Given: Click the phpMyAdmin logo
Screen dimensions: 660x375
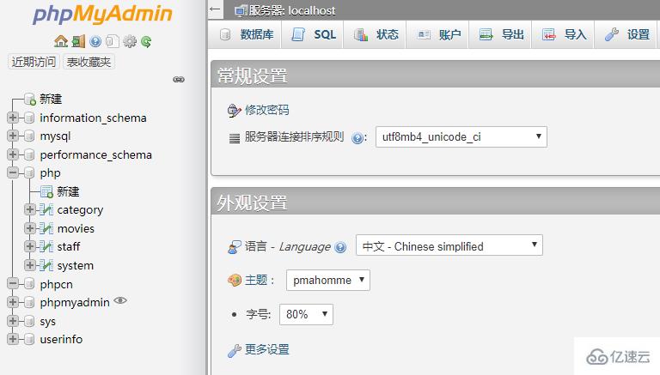Looking at the screenshot, I should pos(103,14).
